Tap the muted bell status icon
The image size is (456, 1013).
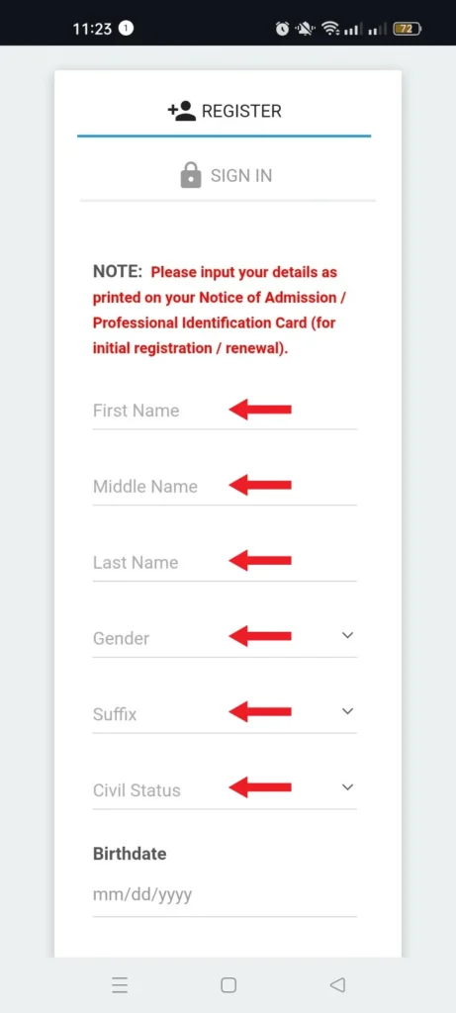307,29
